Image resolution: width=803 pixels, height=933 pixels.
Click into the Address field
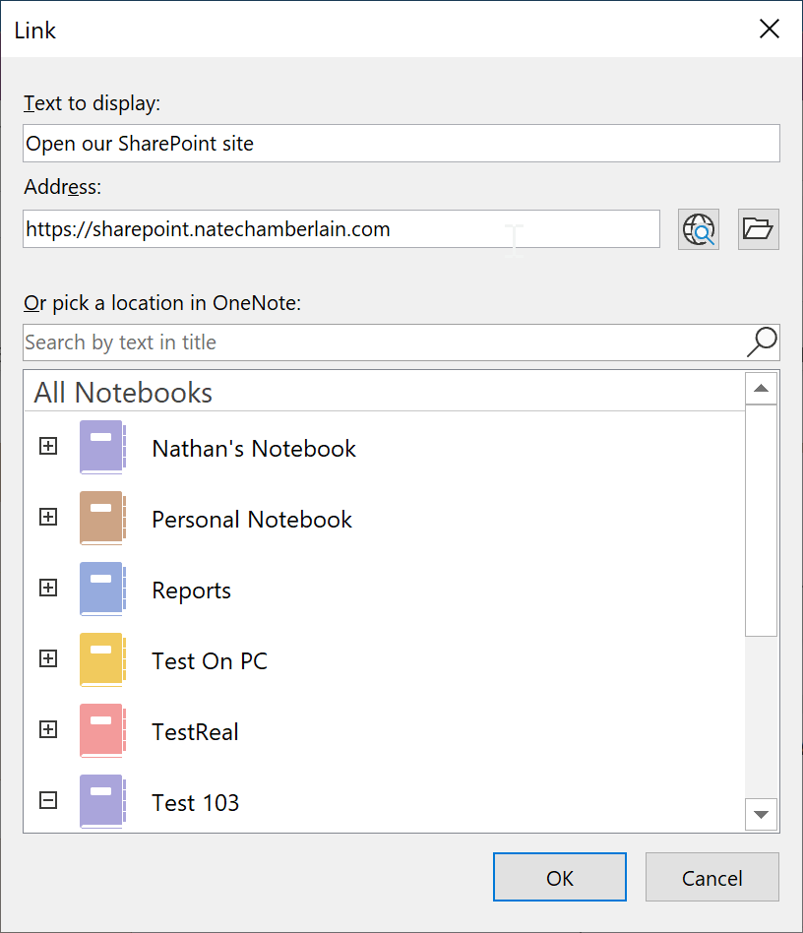(341, 229)
